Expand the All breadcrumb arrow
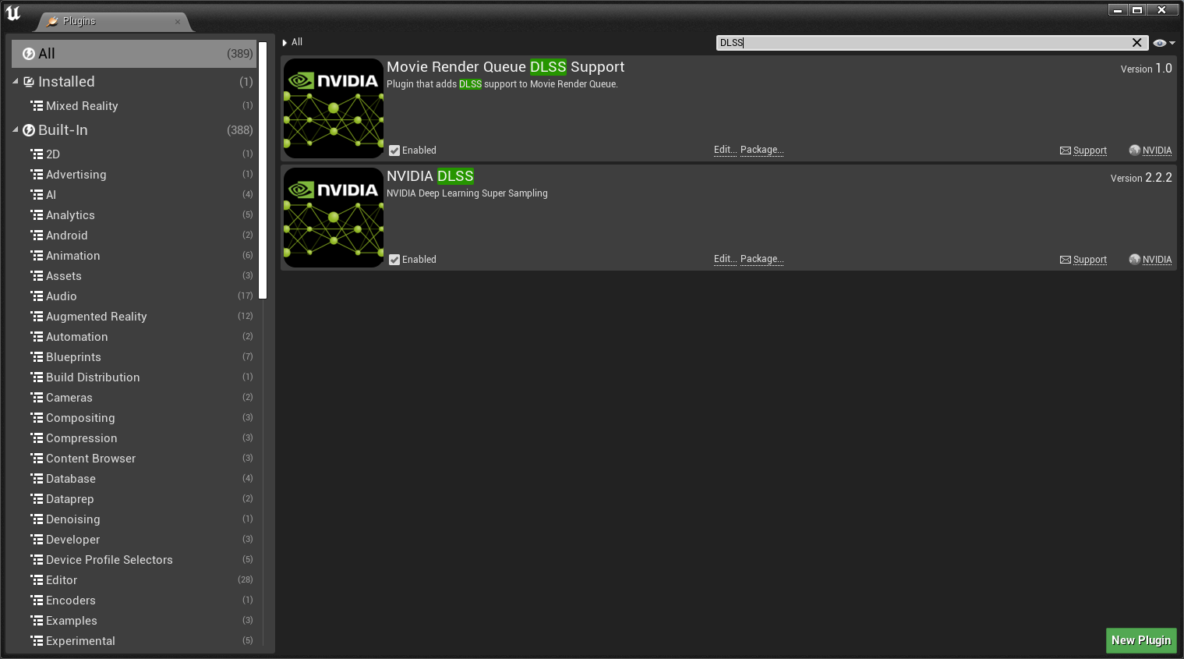 click(285, 43)
